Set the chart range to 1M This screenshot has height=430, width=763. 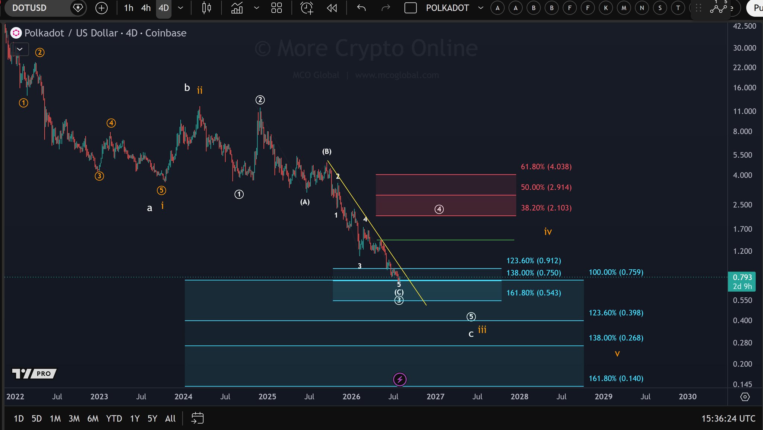(x=55, y=418)
